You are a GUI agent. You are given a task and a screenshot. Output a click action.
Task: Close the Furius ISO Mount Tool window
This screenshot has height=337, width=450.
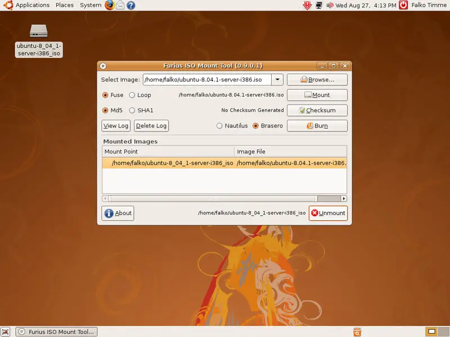pyautogui.click(x=345, y=66)
